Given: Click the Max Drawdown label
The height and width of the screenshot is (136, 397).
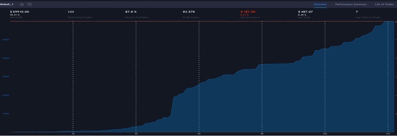Looking at the screenshot, I should (x=250, y=17).
